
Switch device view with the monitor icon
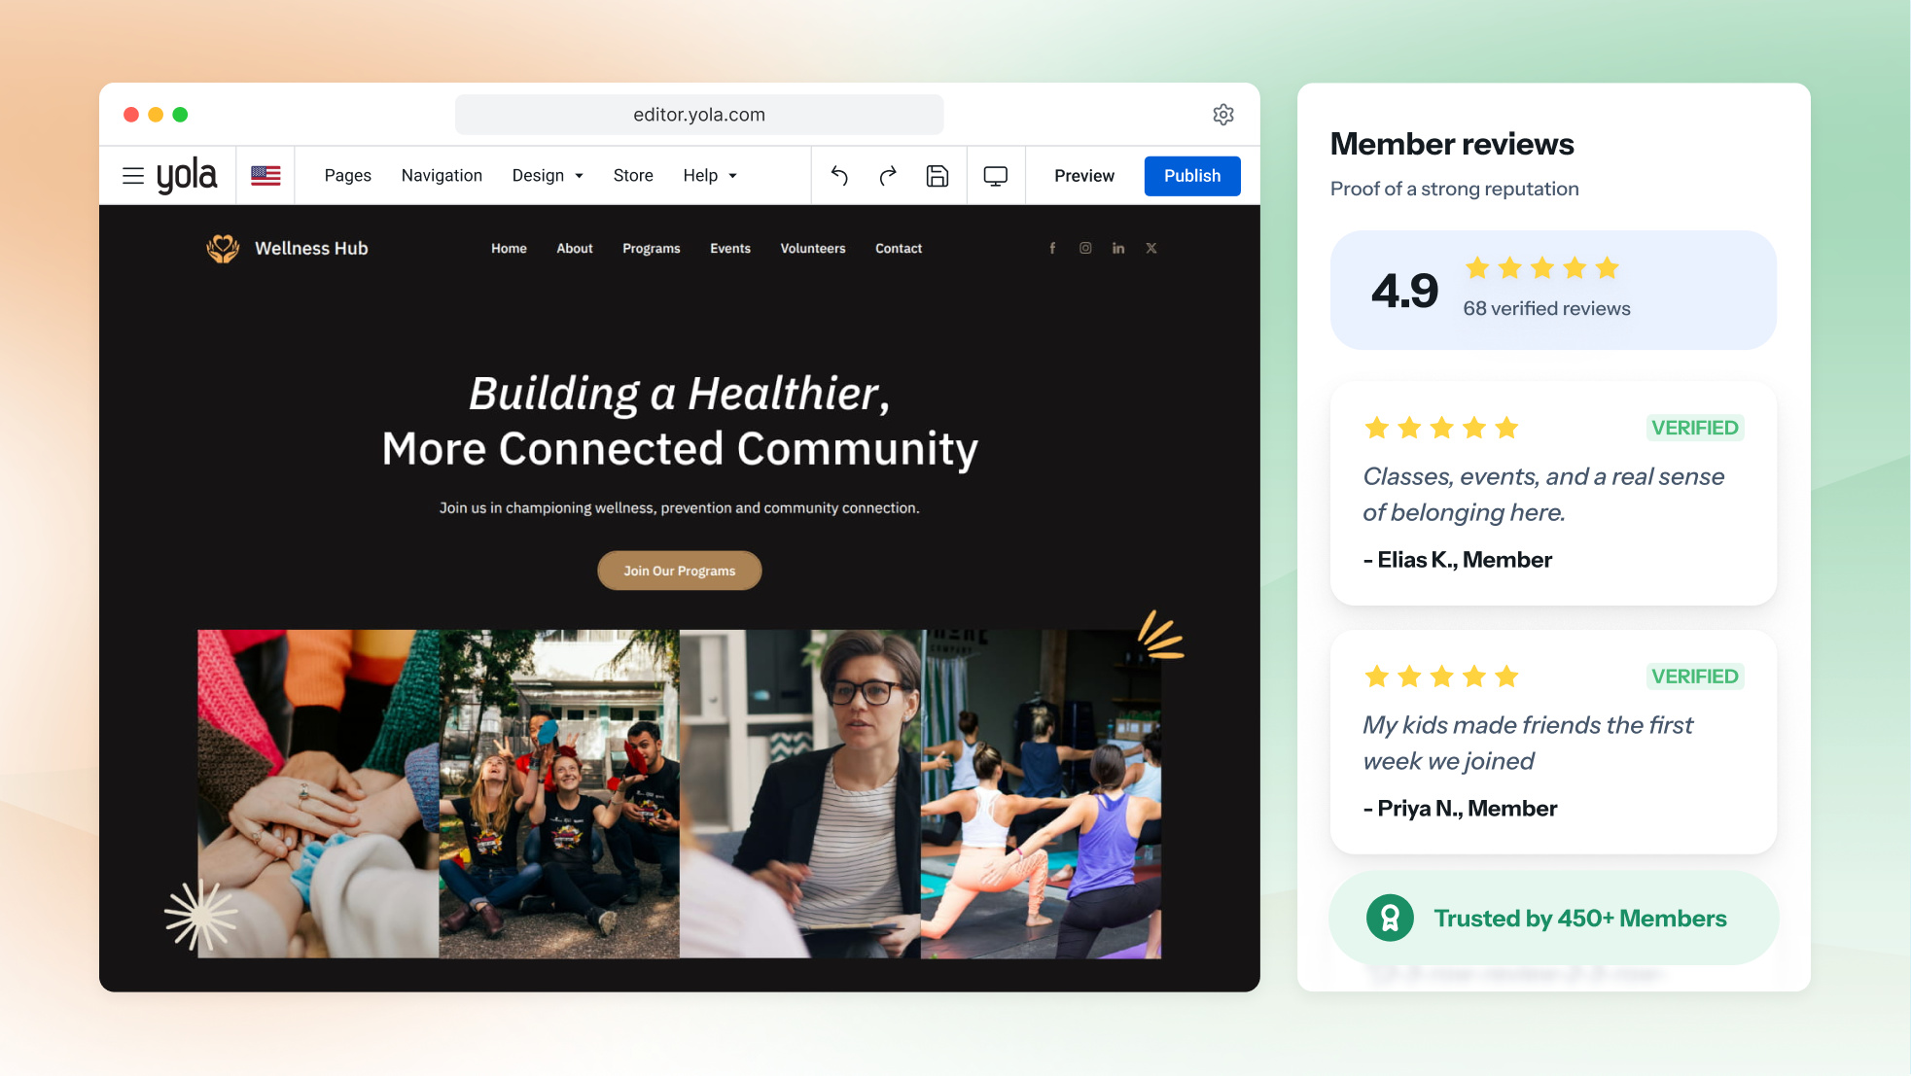point(996,176)
